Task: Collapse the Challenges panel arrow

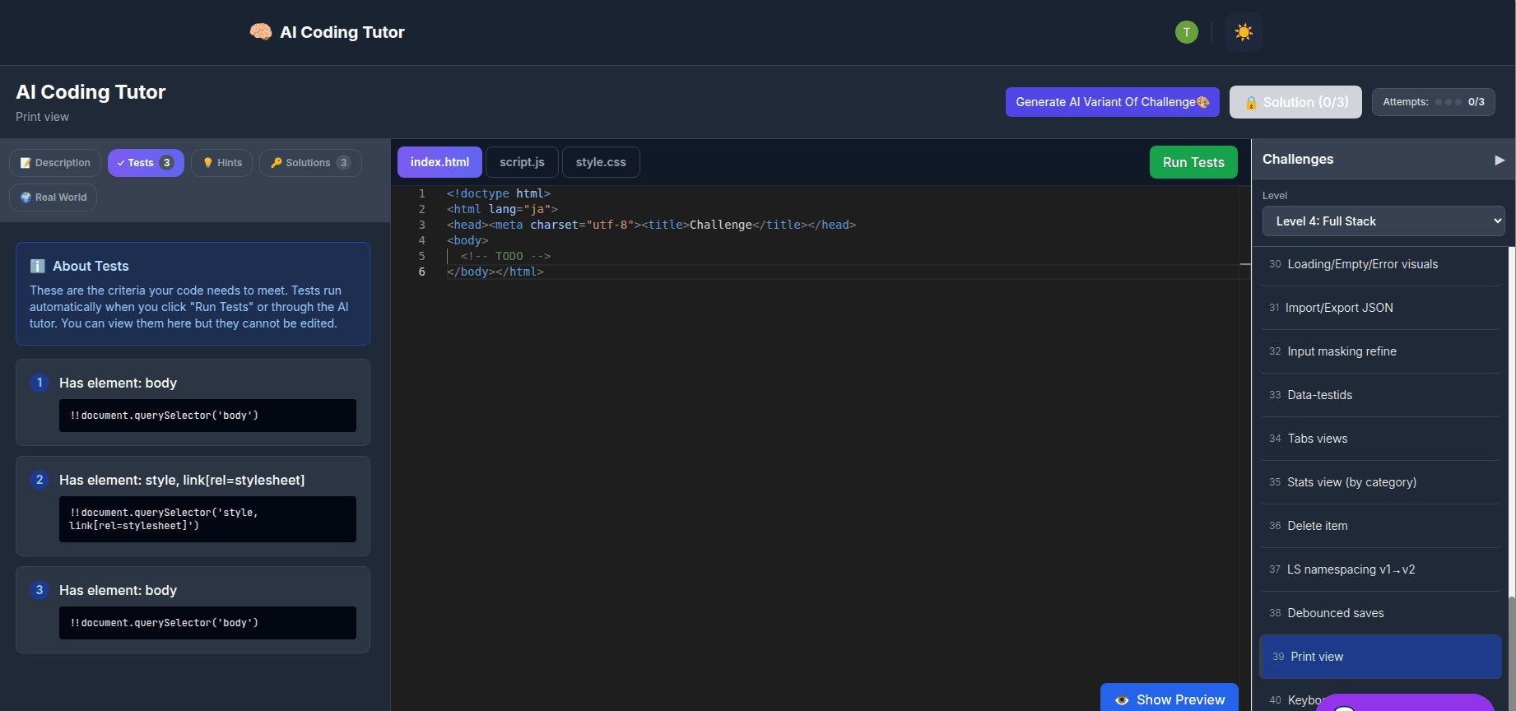Action: [x=1500, y=160]
